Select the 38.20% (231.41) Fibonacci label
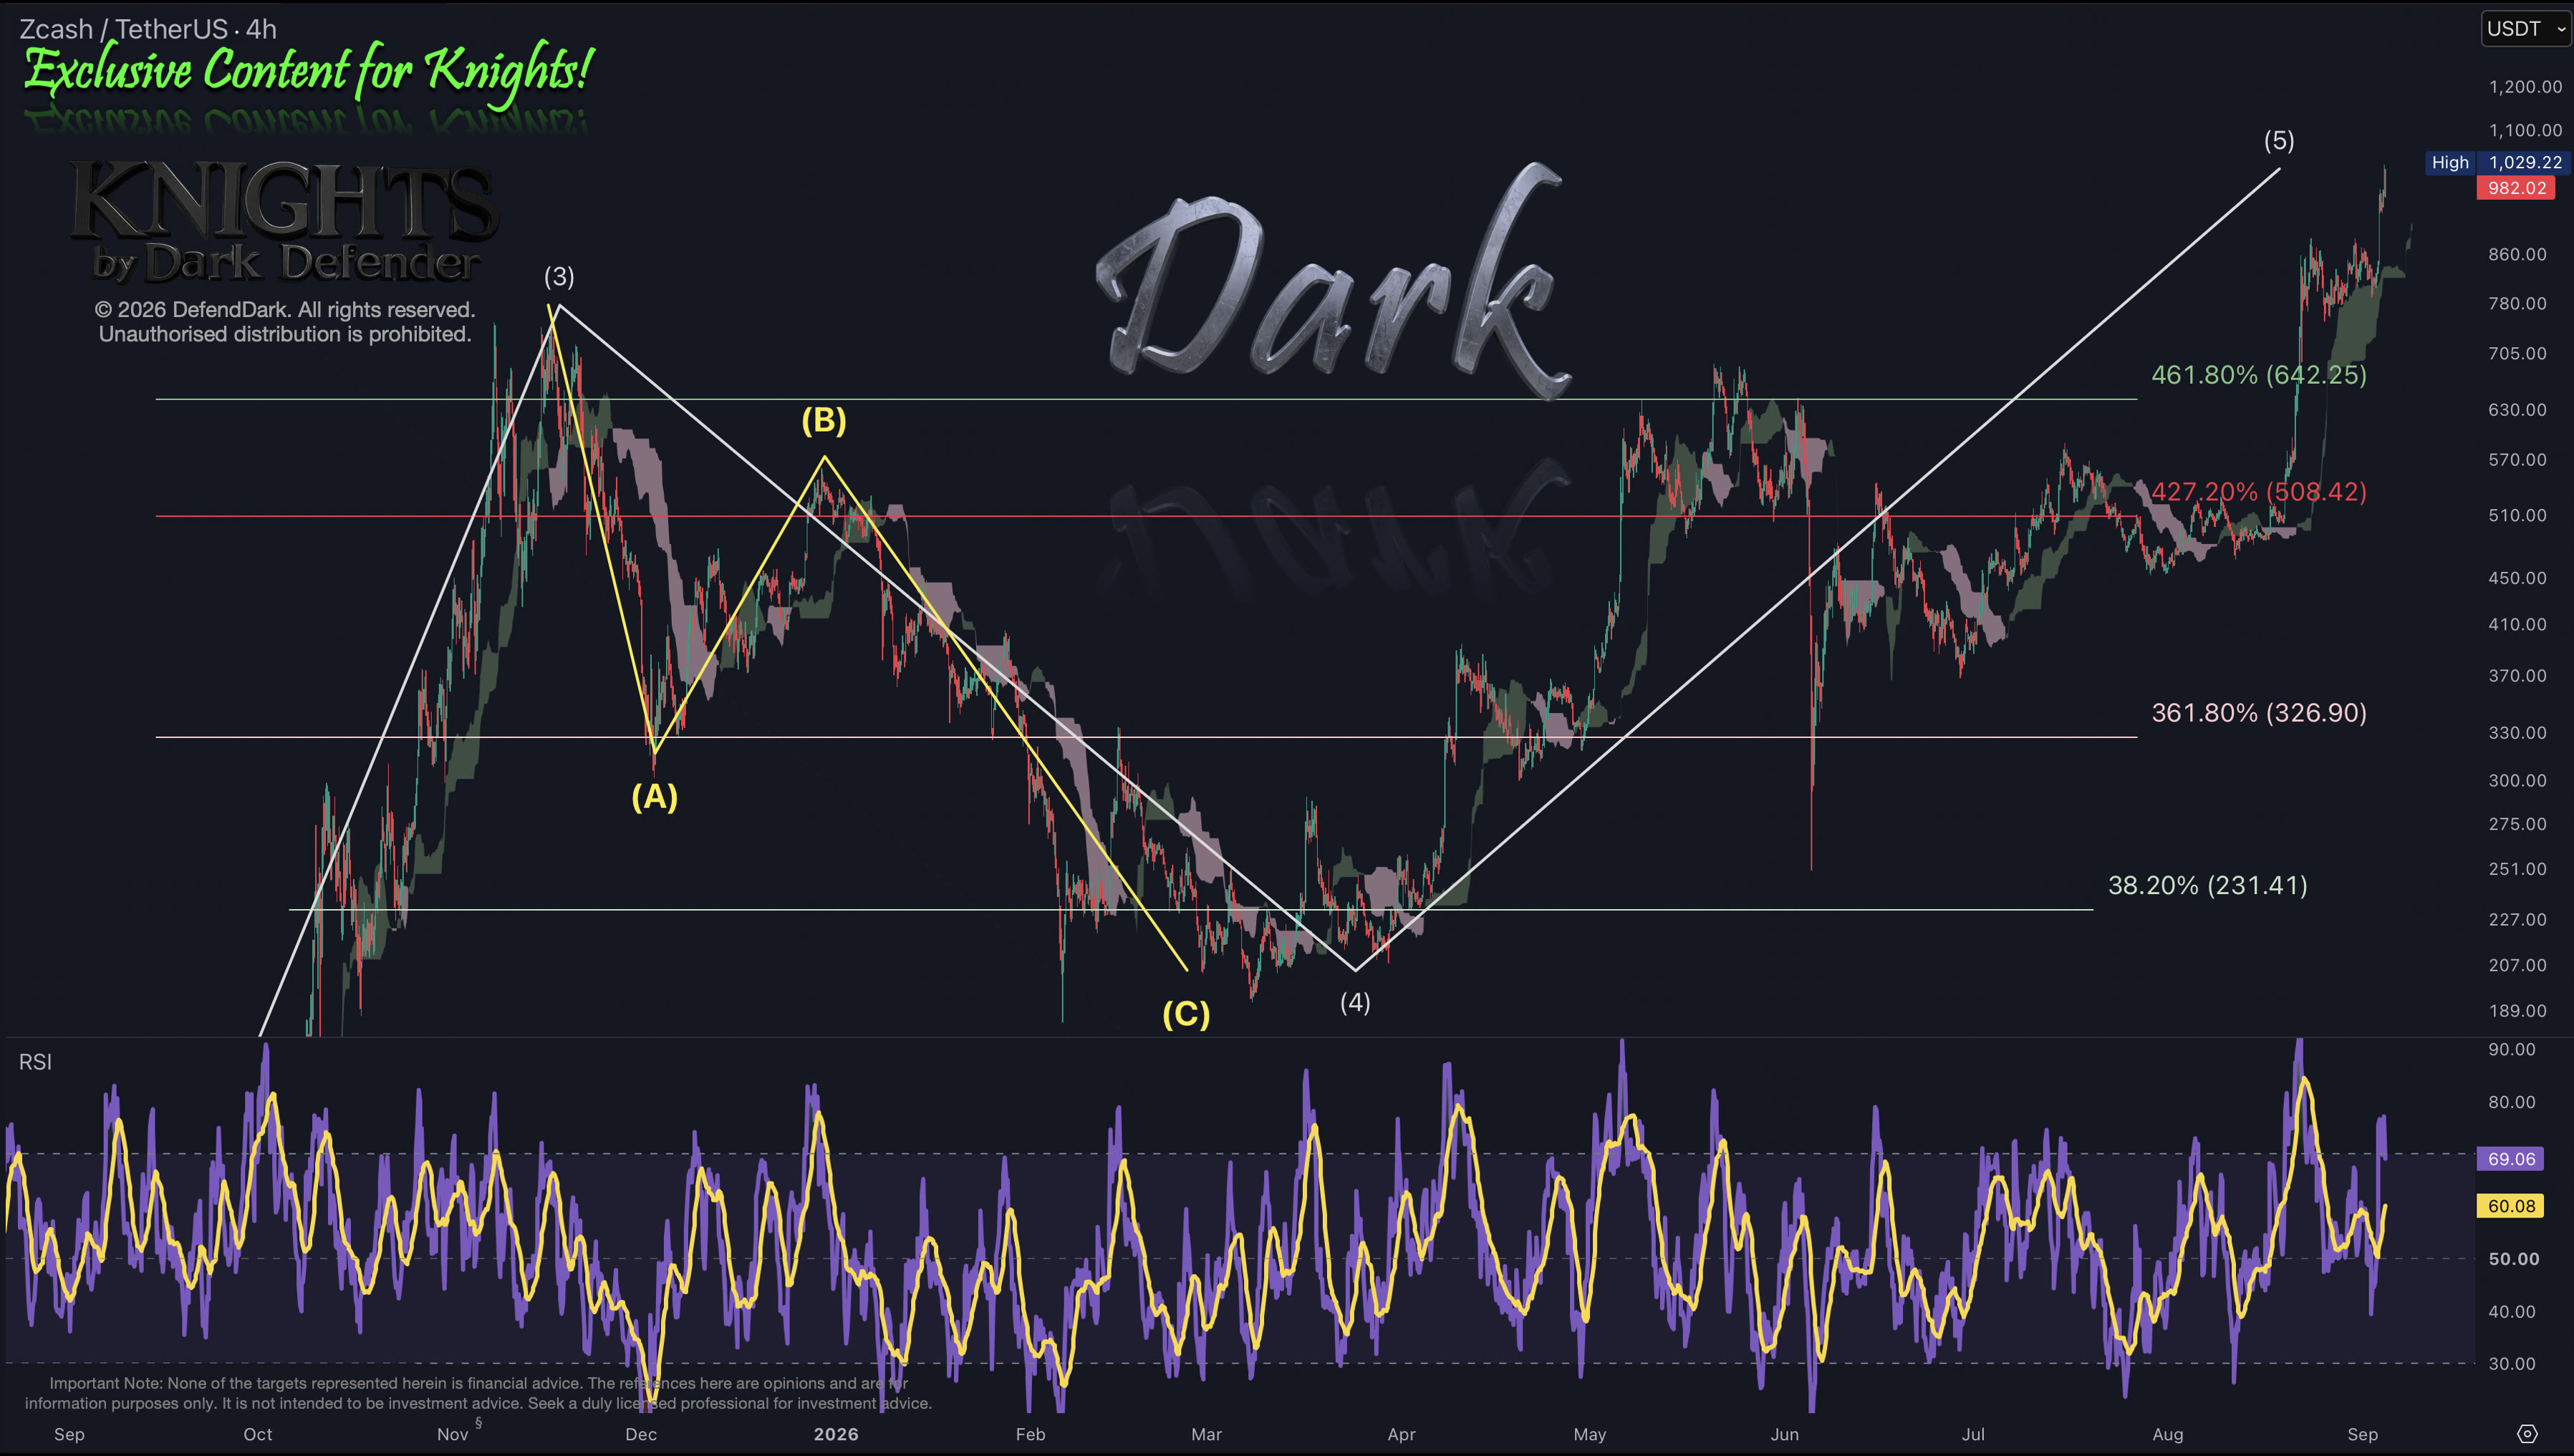 tap(2208, 885)
